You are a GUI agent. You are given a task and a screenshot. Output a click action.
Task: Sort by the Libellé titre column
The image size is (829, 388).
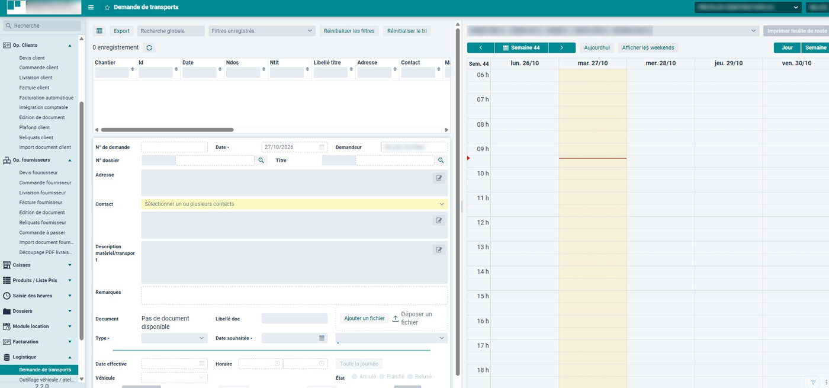point(352,69)
